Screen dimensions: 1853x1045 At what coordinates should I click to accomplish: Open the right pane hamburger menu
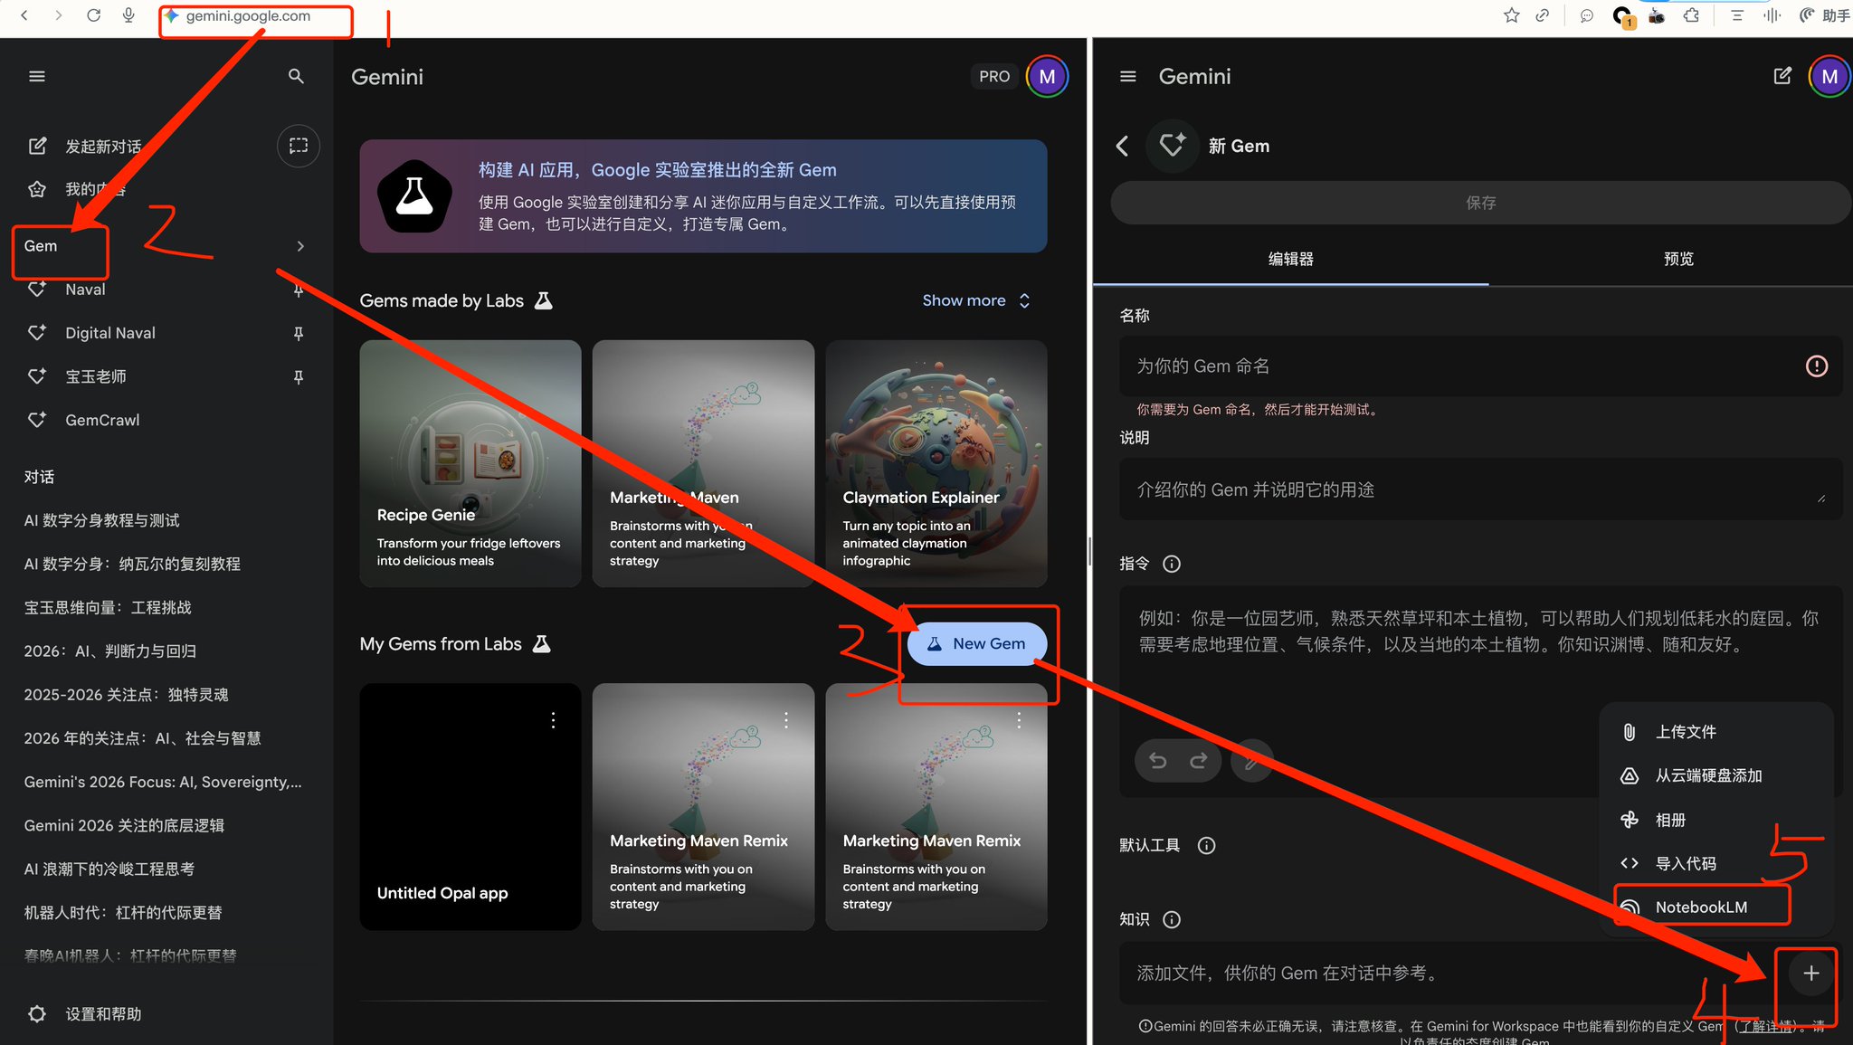coord(1127,77)
